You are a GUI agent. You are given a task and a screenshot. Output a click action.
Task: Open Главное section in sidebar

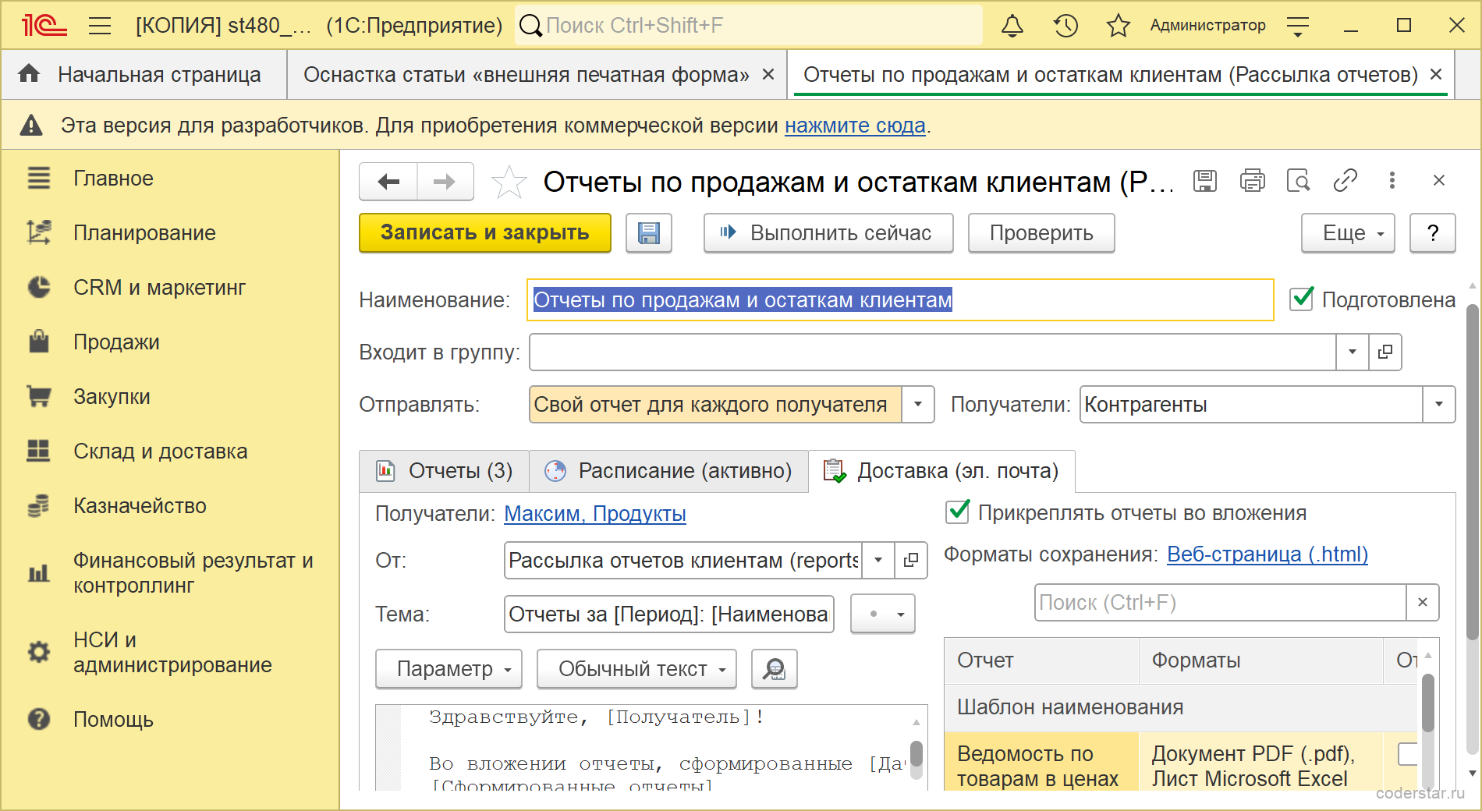point(113,179)
